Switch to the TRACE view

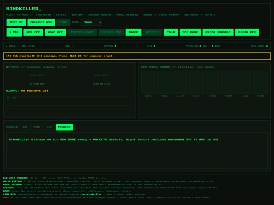coord(133,32)
